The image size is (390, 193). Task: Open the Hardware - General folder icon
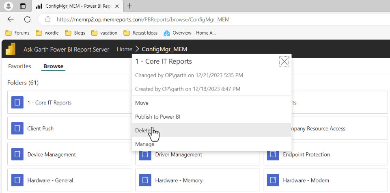[17, 180]
